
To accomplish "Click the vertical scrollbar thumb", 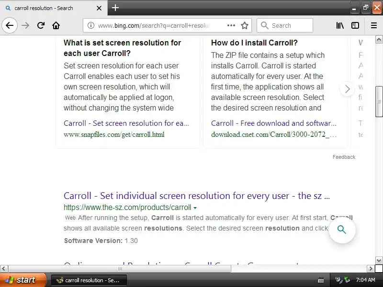I will [x=379, y=101].
